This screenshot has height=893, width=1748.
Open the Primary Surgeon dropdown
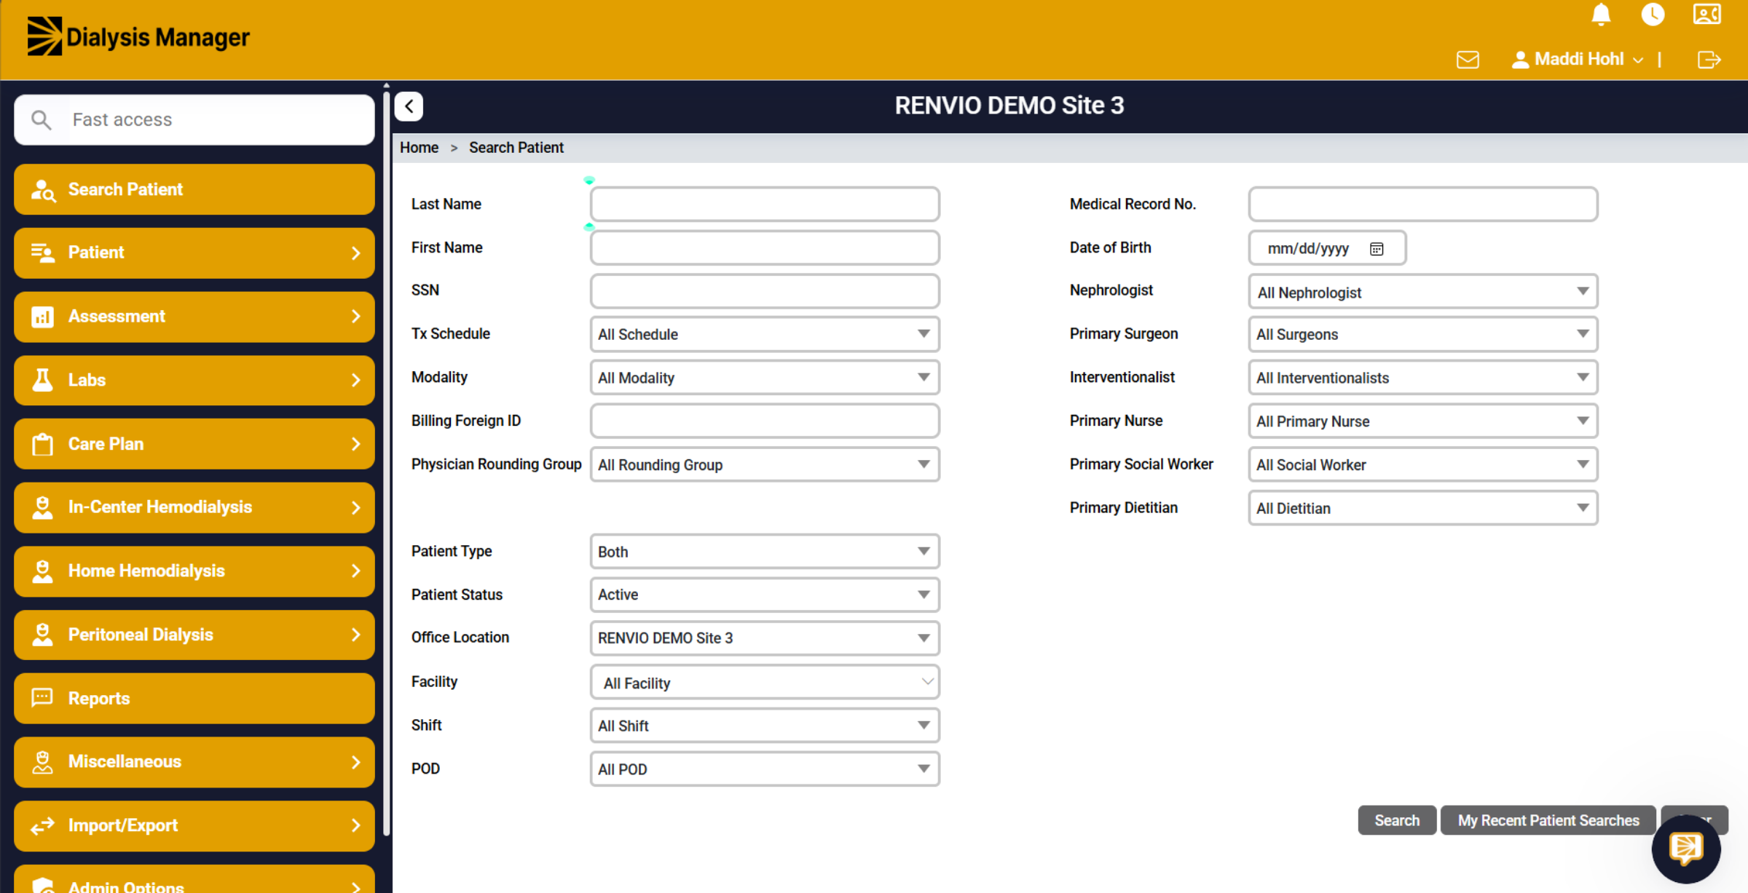point(1423,334)
